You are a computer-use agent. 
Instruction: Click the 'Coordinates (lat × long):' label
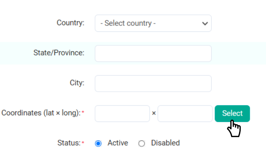(x=41, y=113)
